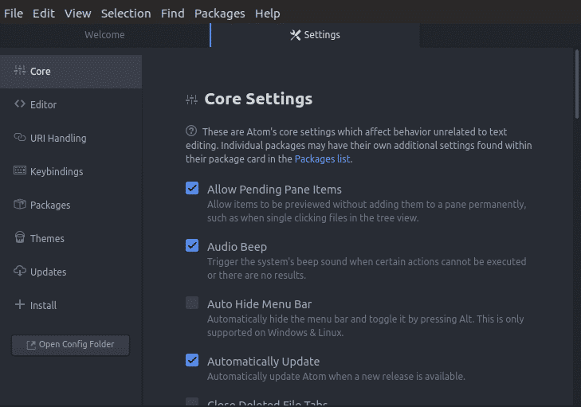Open the File menu
The image size is (581, 407).
(14, 14)
